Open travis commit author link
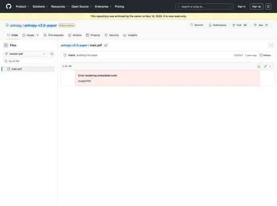Screen dimensions: 277x206 pos(72,55)
